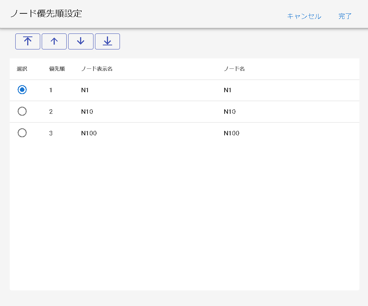Click priority number 1 in the table
Screen dimensions: 368x306
pyautogui.click(x=51, y=90)
